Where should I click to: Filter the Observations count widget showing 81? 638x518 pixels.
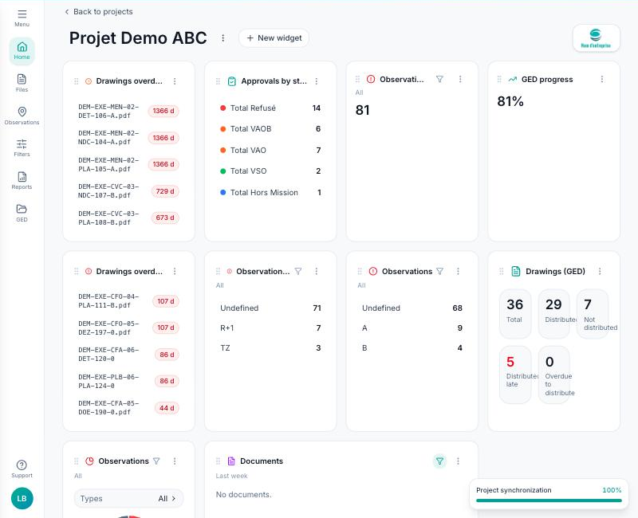tap(439, 79)
